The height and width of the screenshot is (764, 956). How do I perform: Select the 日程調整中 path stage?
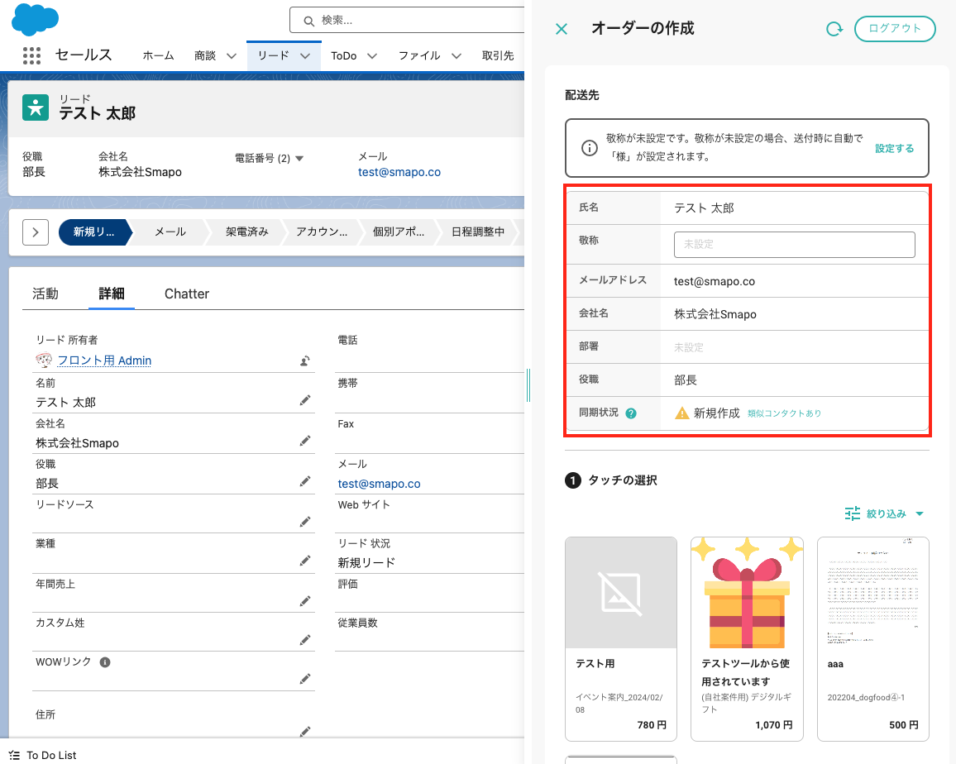(478, 232)
